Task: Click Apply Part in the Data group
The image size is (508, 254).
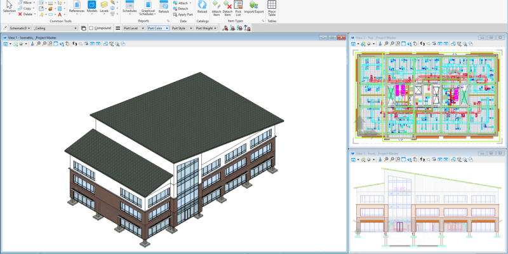Action: (183, 15)
